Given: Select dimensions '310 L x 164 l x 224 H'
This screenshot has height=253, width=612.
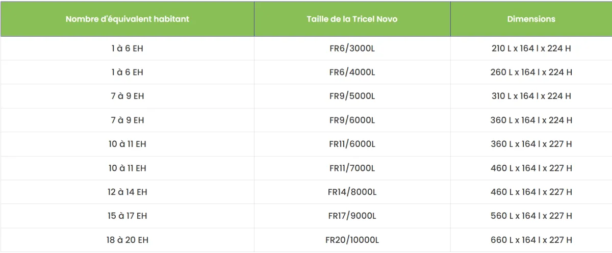Looking at the screenshot, I should [531, 96].
